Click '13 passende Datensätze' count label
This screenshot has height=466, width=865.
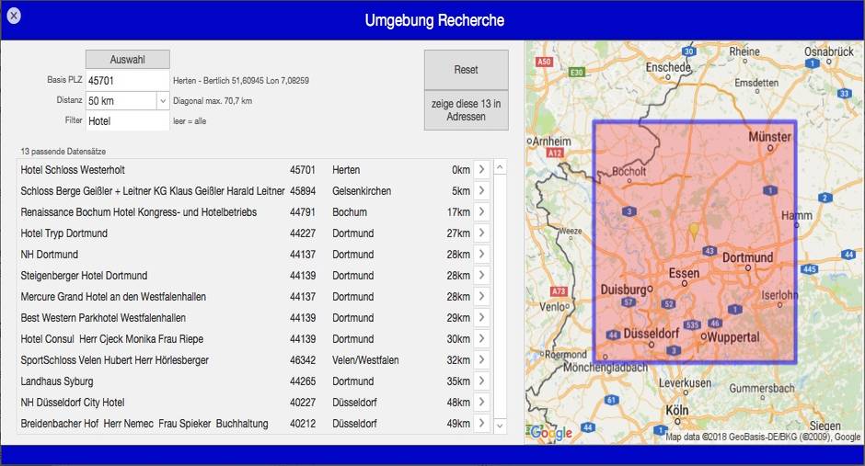tap(63, 151)
